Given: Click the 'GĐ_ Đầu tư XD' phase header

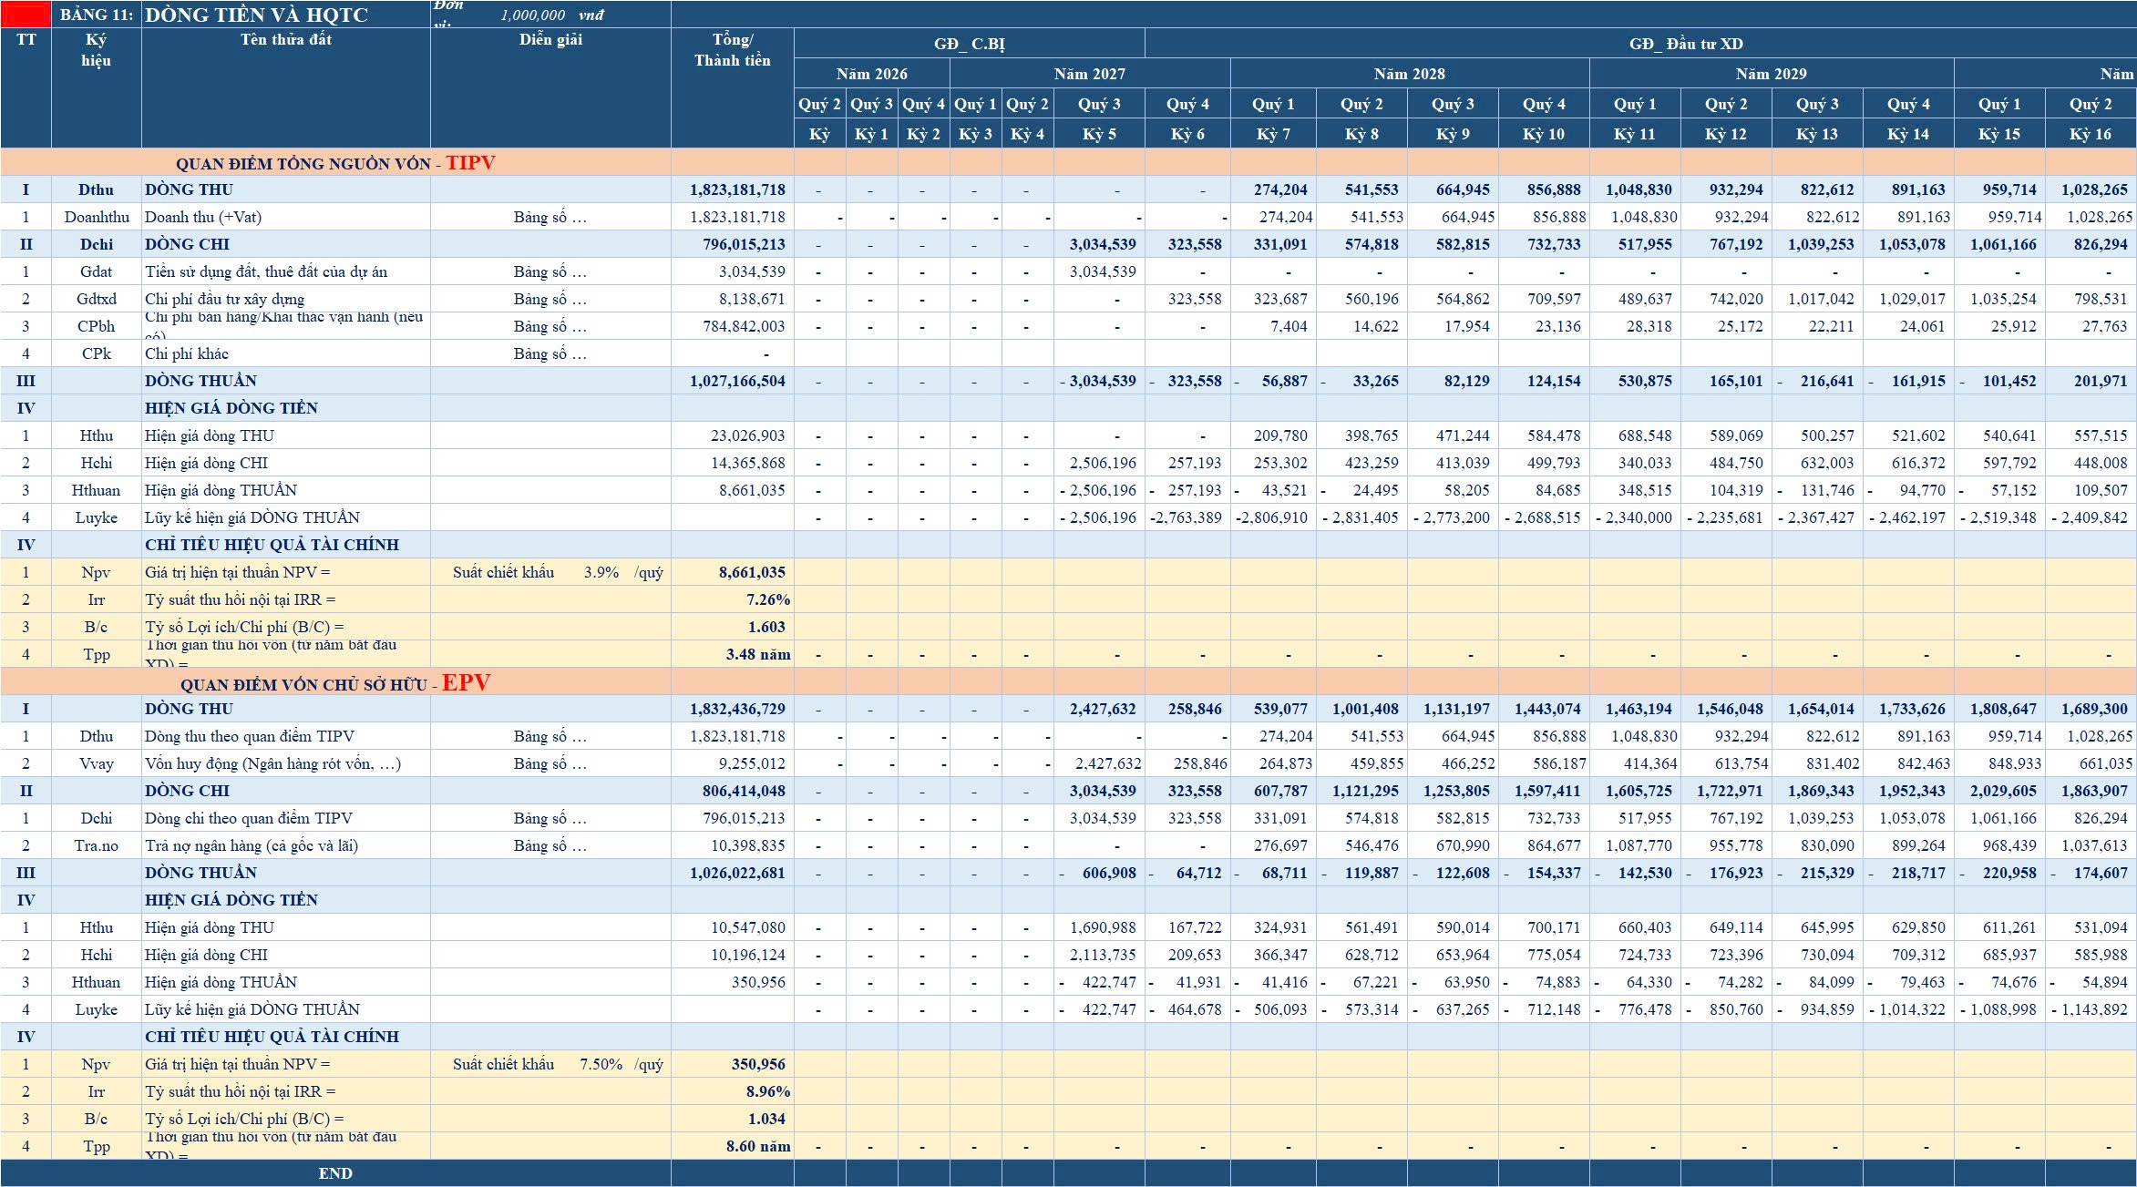Looking at the screenshot, I should (x=1686, y=44).
